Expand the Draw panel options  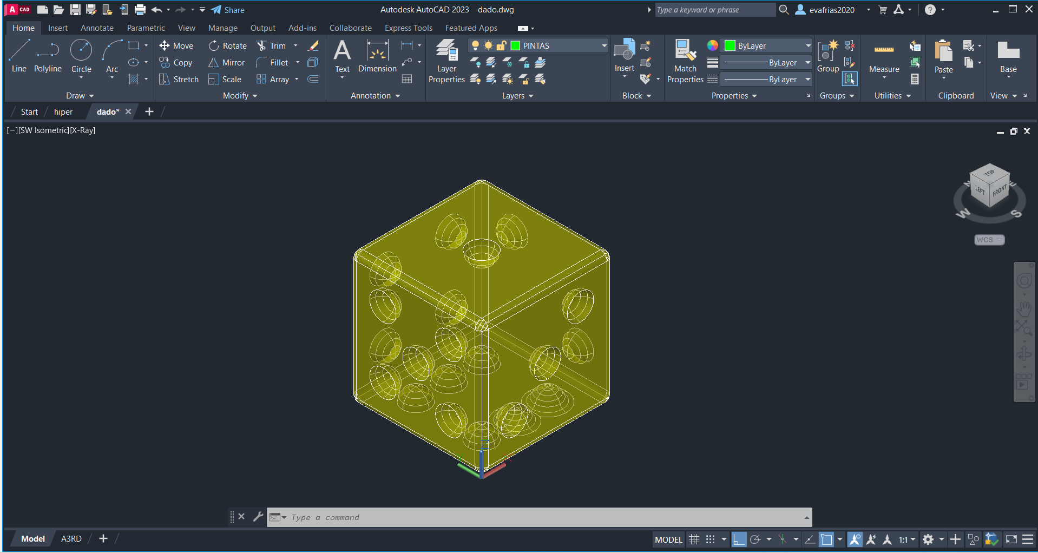click(80, 96)
